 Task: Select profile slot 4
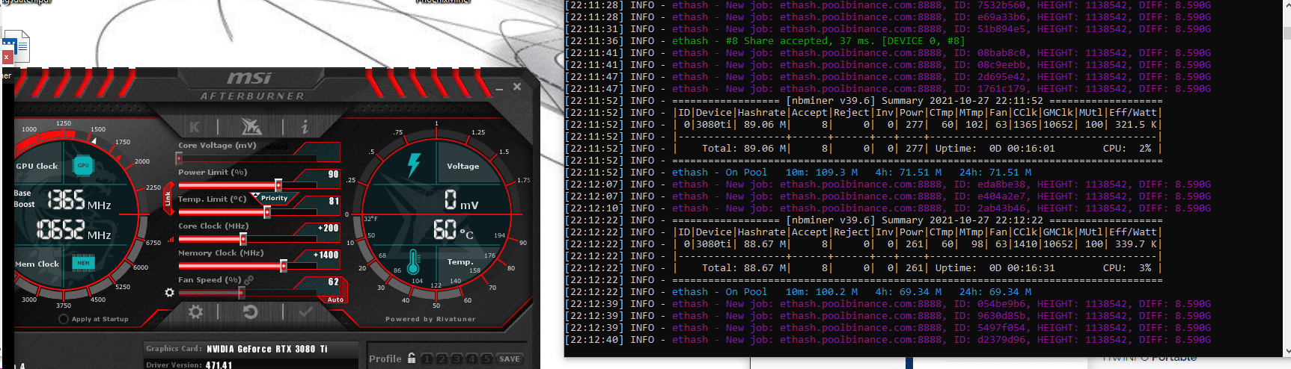pos(471,359)
